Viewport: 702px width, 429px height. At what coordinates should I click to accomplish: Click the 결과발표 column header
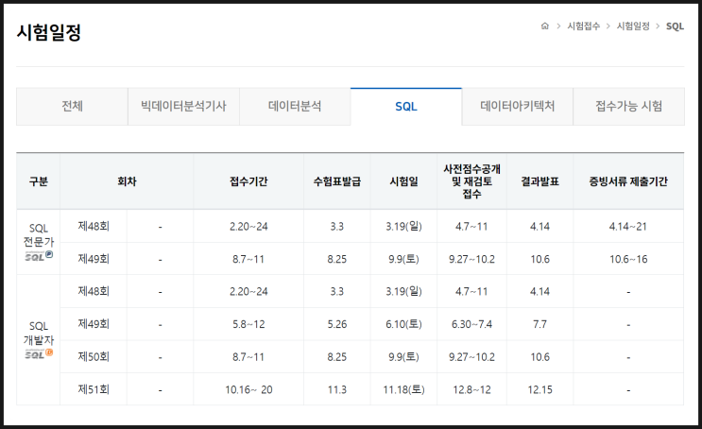coord(539,181)
